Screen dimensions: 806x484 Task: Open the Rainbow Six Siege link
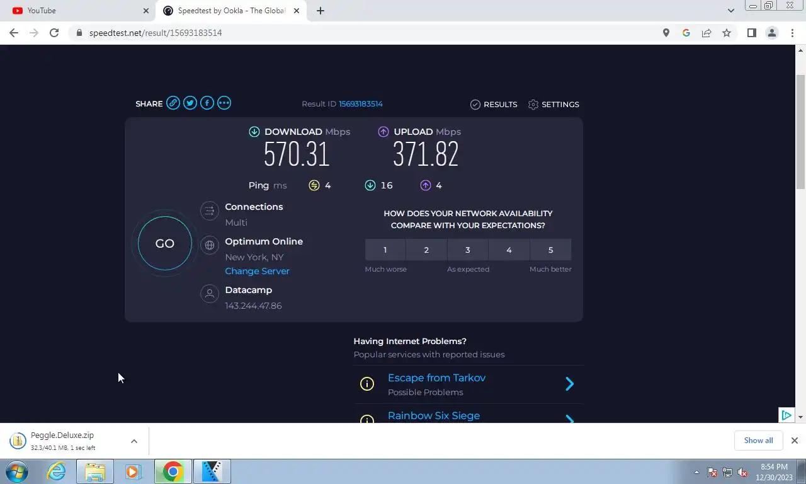click(434, 415)
